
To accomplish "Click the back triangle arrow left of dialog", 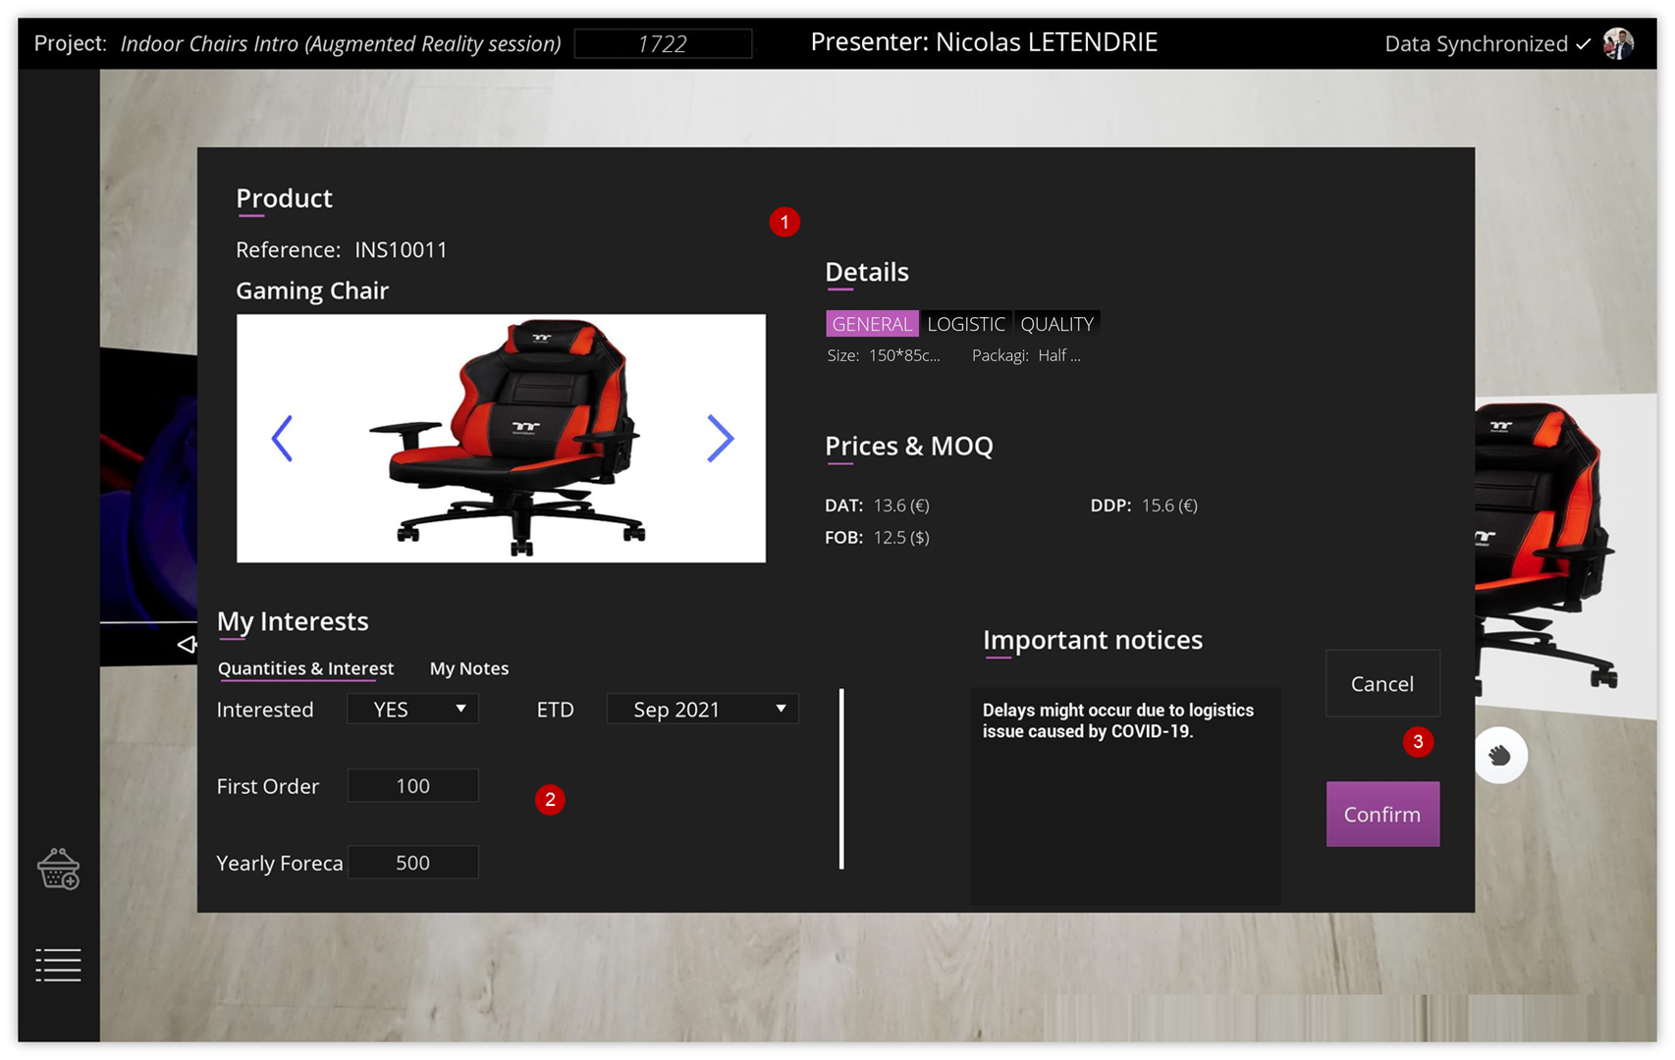I will 187,645.
